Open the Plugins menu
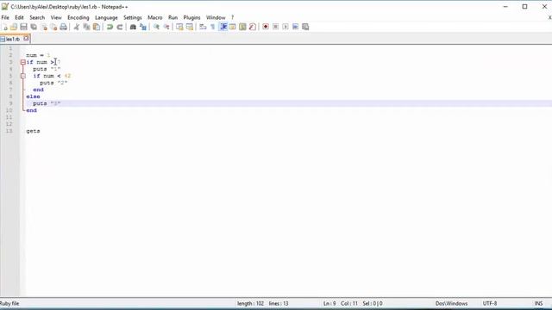The width and height of the screenshot is (552, 310). click(x=191, y=17)
